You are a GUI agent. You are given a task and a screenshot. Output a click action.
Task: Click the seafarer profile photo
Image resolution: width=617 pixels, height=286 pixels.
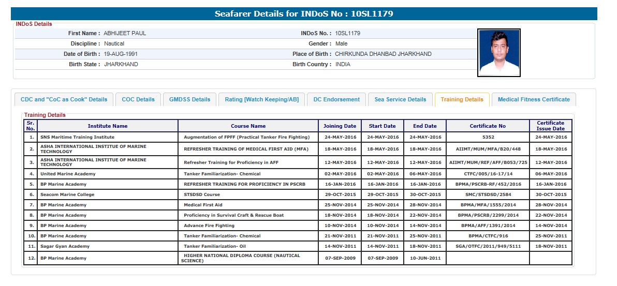tap(498, 53)
